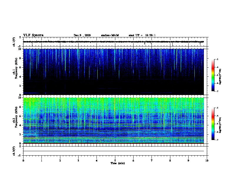Click the ch.2 colorbar log(PSD) unit label
233x180 pixels.
220,125
